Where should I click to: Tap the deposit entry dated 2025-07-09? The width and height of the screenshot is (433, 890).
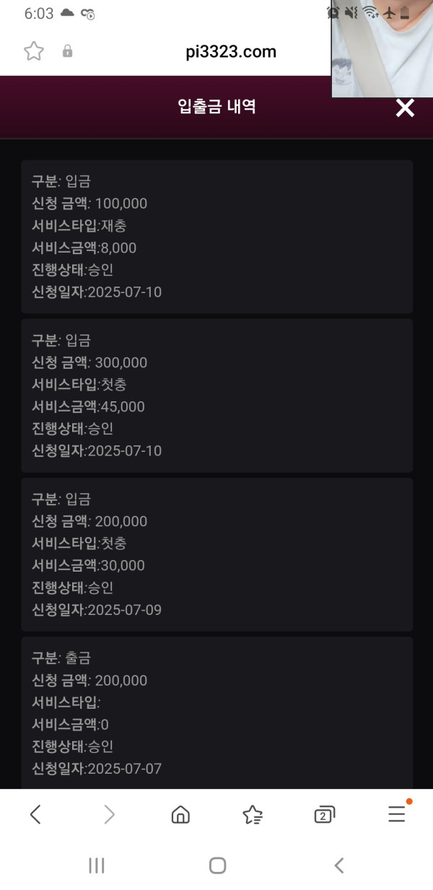216,554
